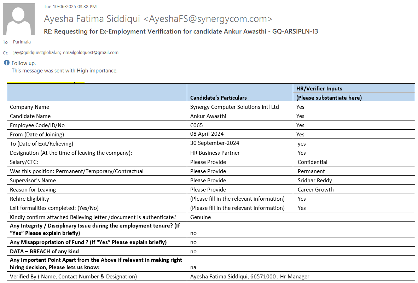Click the 08 April 2024 joining date
The image size is (418, 283).
click(207, 134)
